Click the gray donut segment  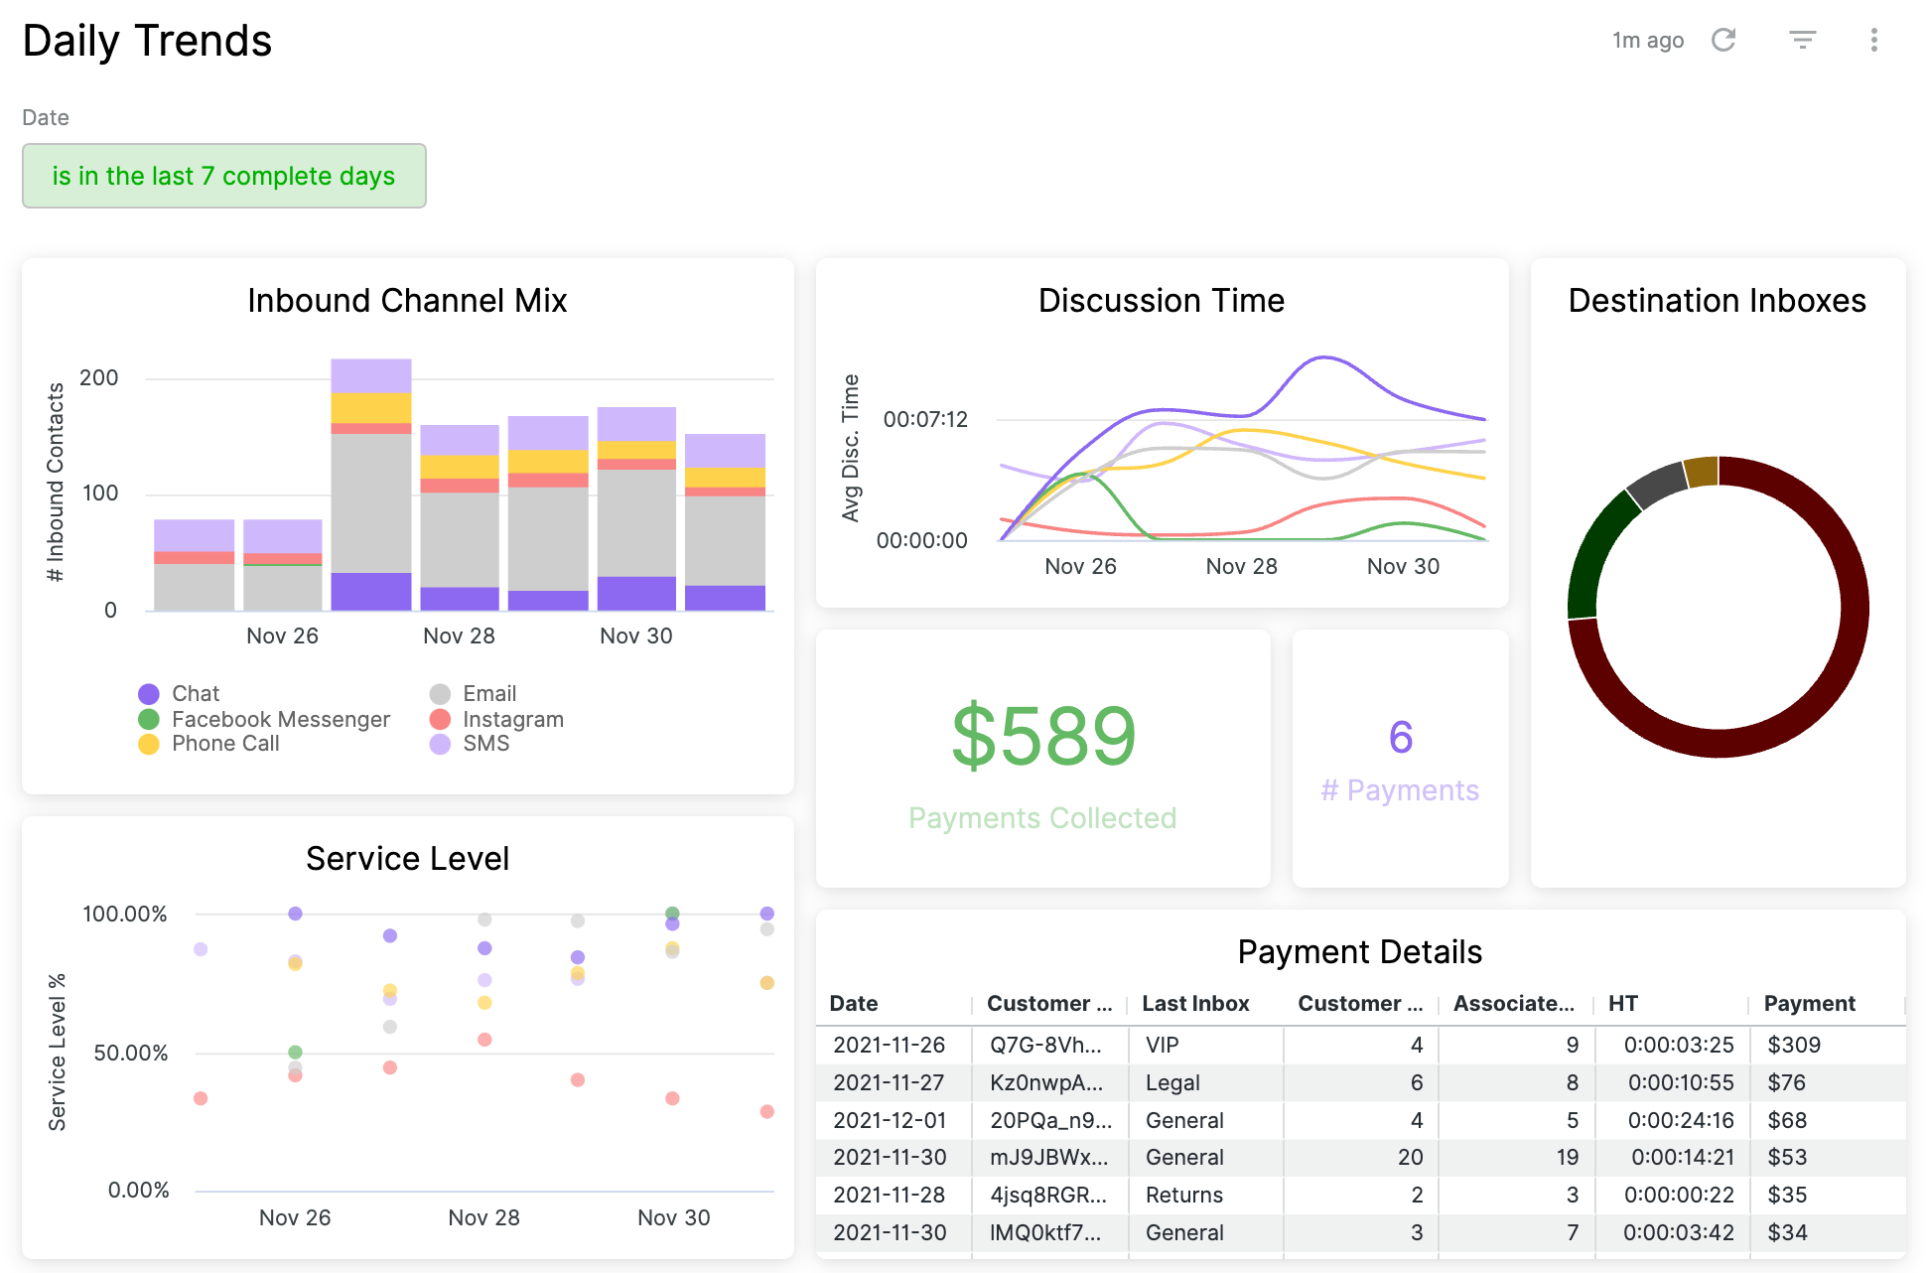1658,485
